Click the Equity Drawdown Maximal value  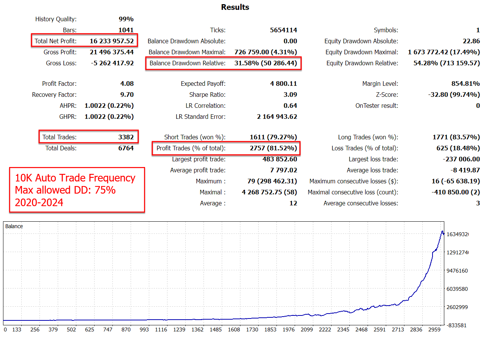pyautogui.click(x=444, y=52)
